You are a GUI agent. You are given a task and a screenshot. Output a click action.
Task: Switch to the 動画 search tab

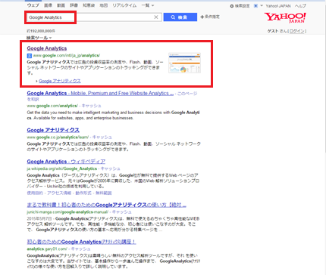[x=61, y=5]
